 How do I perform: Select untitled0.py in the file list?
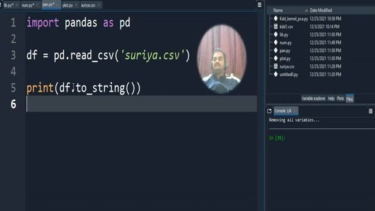[x=289, y=74]
